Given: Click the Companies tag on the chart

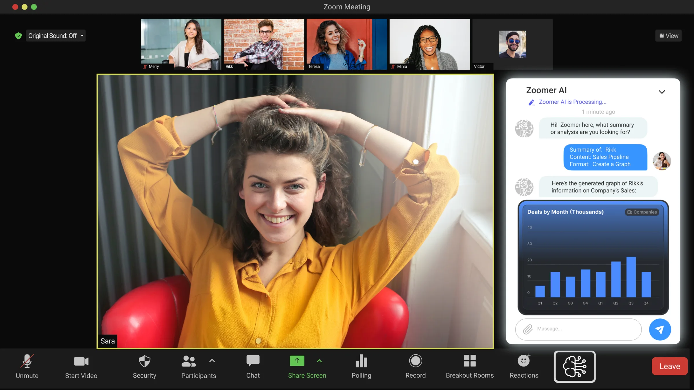Looking at the screenshot, I should point(642,212).
